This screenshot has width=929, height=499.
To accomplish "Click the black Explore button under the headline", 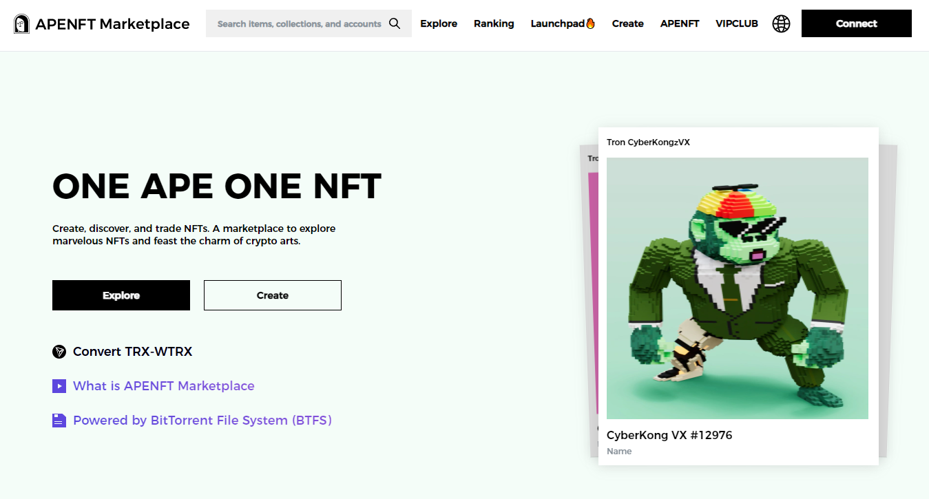I will (121, 295).
